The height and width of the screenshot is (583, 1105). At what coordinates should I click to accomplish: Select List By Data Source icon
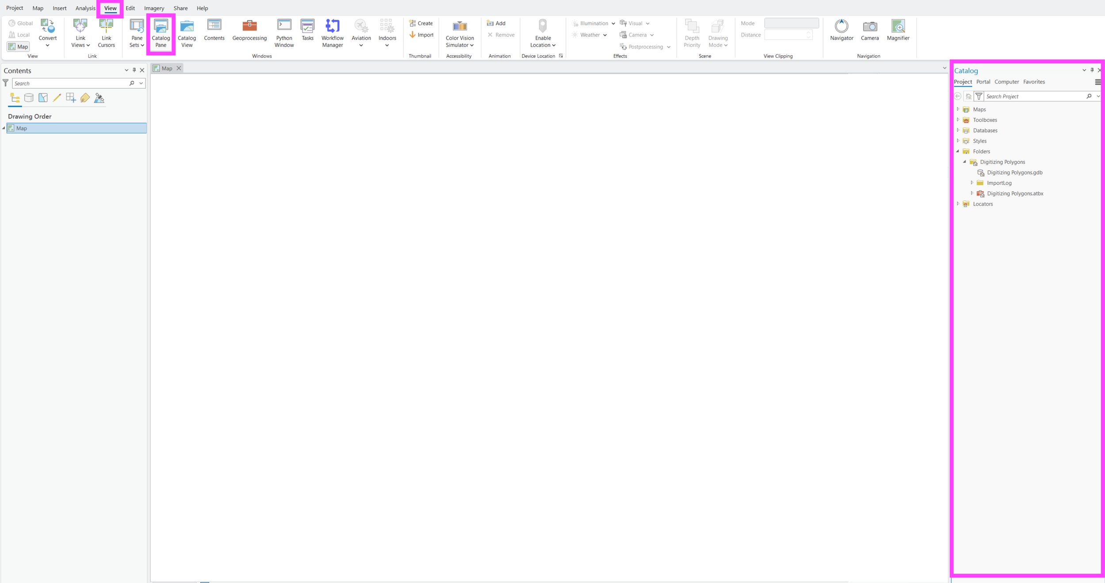29,98
